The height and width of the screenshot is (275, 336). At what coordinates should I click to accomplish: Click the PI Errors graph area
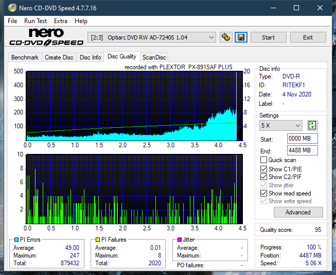134,106
